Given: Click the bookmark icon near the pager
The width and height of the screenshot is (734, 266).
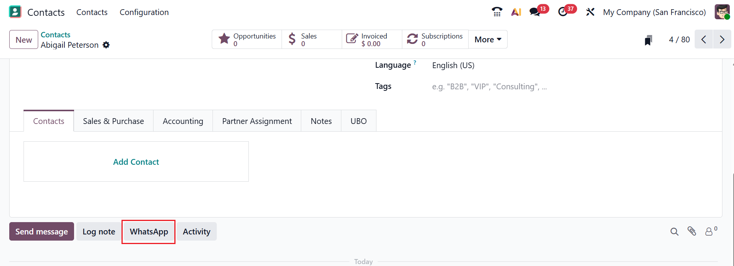Looking at the screenshot, I should pos(648,40).
